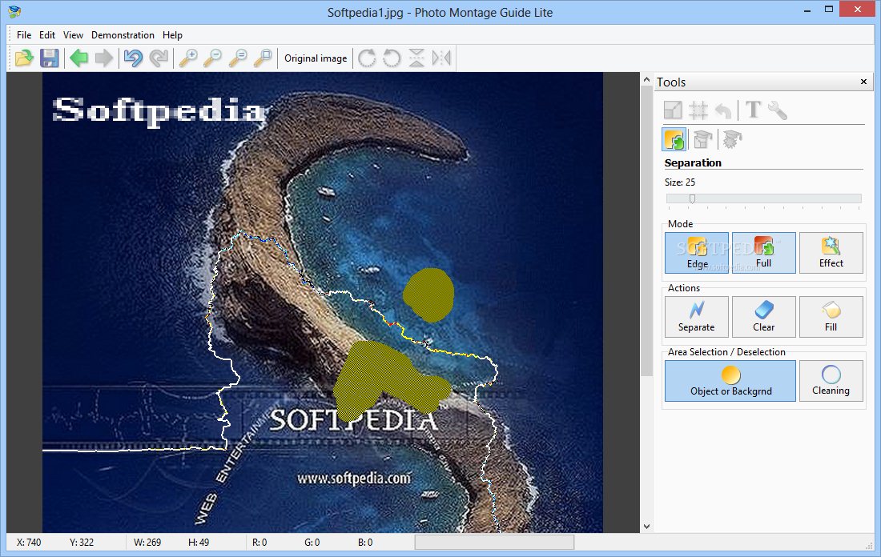Click the gray curved-arrow icon in Tools
Screen dimensions: 881x557
pyautogui.click(x=724, y=110)
